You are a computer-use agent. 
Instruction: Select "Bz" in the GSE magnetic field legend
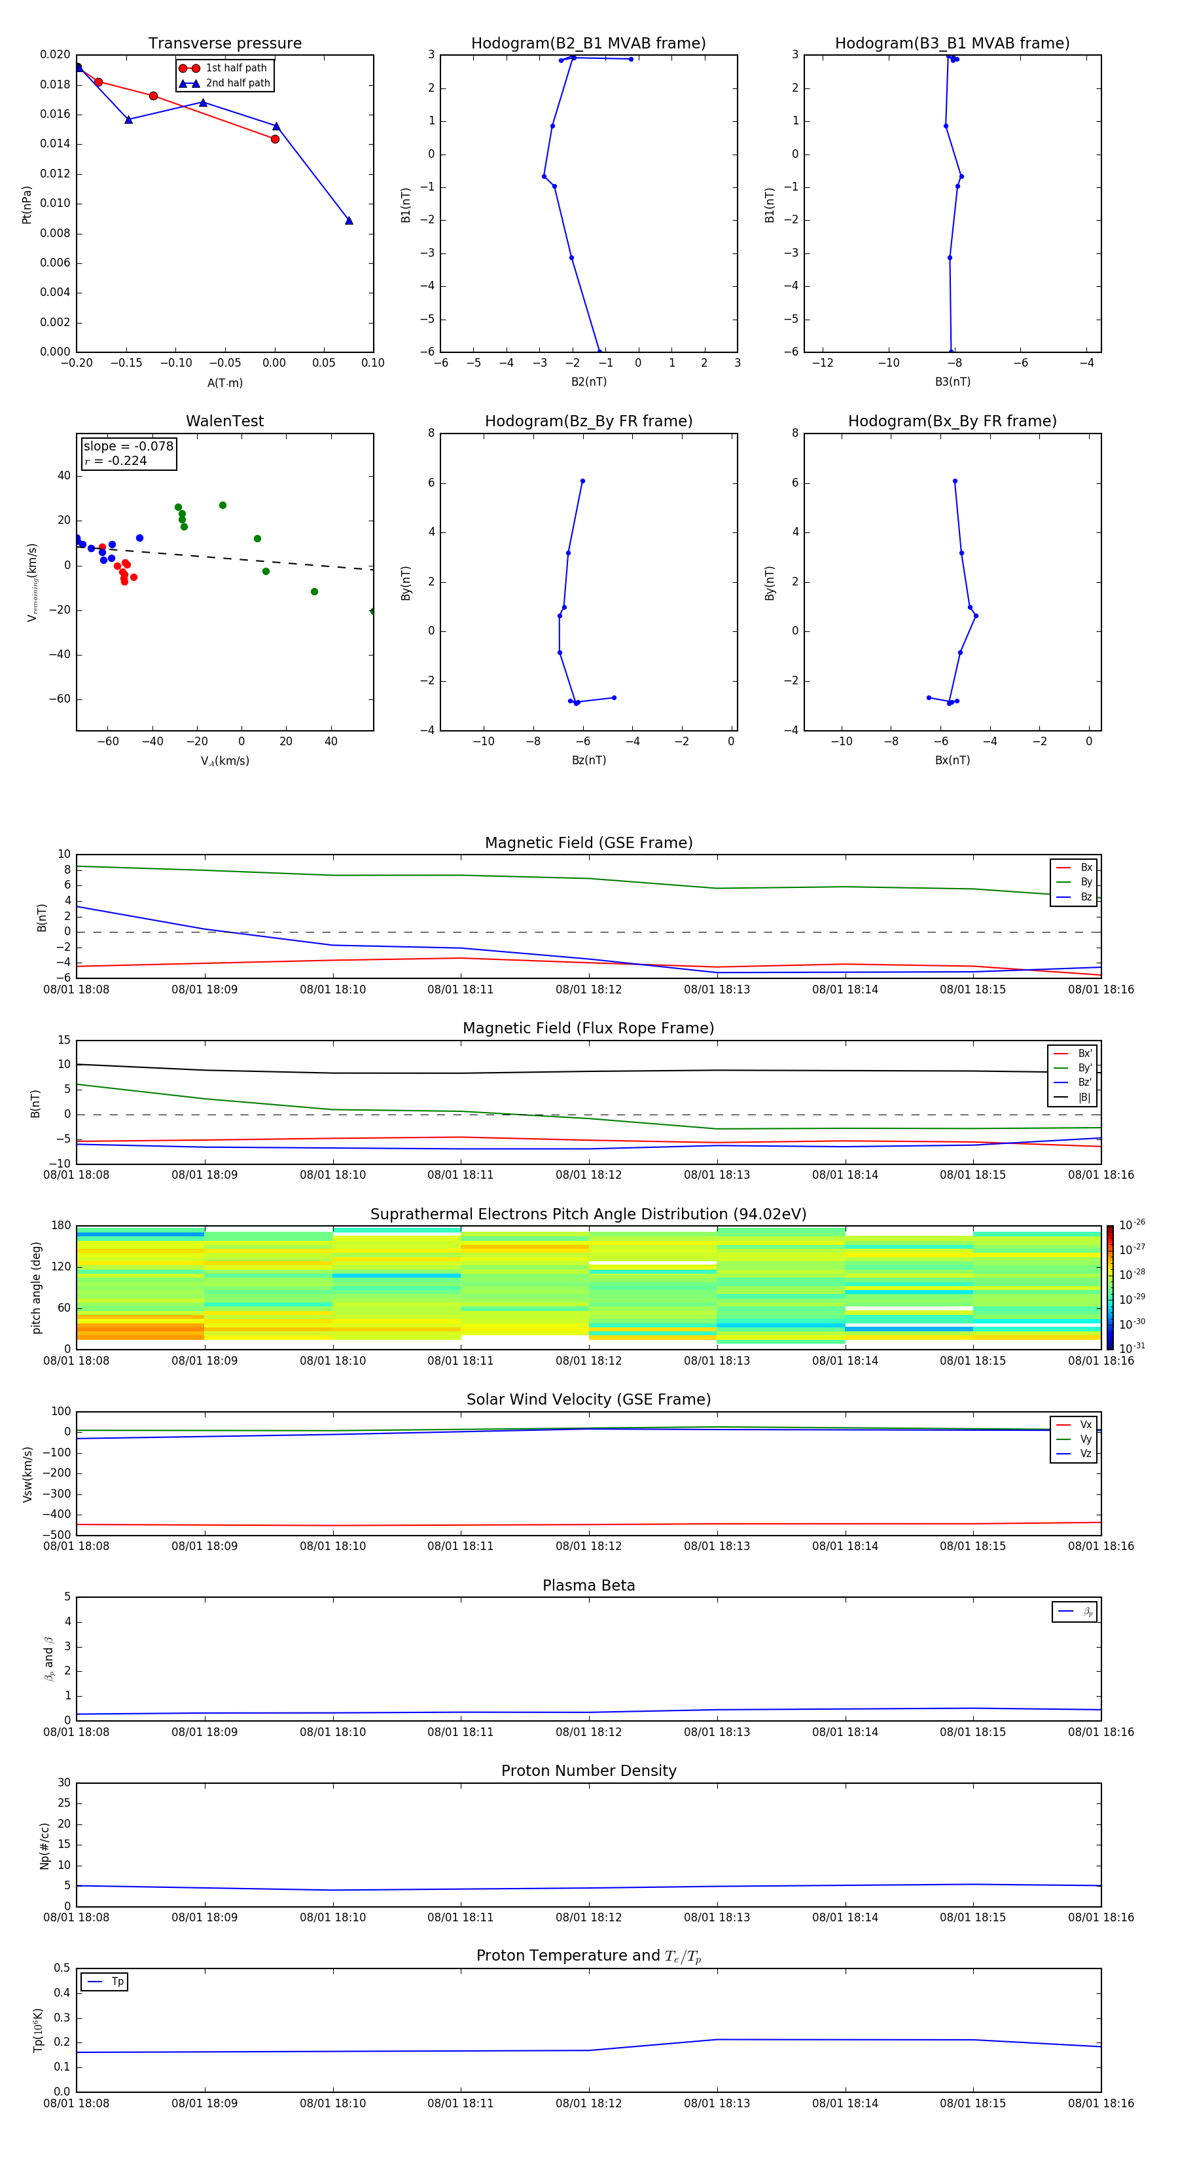pyautogui.click(x=1074, y=896)
